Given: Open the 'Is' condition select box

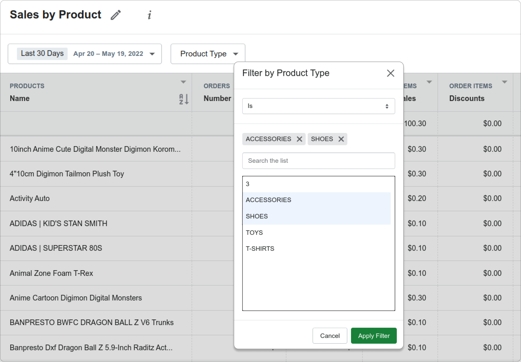Looking at the screenshot, I should click(x=318, y=106).
